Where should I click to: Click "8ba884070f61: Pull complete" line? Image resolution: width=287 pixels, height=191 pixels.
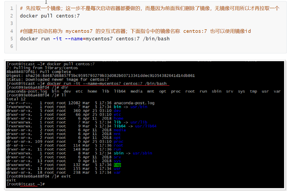(39, 72)
